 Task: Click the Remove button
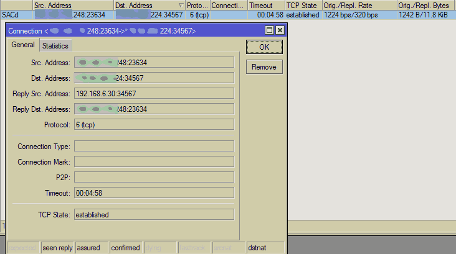pos(264,67)
